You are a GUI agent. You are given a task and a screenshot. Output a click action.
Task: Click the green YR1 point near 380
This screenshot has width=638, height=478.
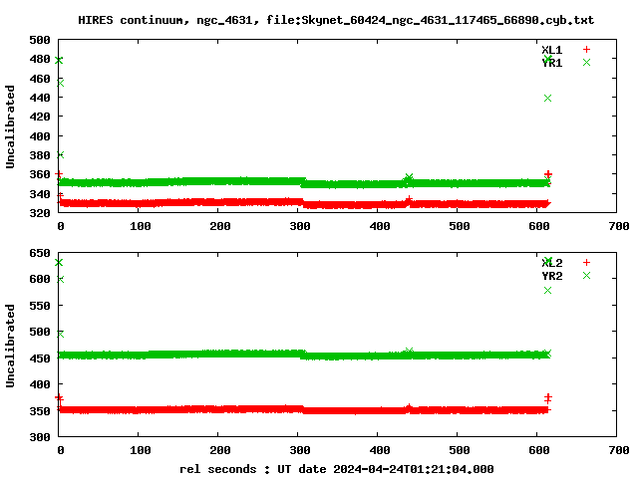pyautogui.click(x=60, y=155)
